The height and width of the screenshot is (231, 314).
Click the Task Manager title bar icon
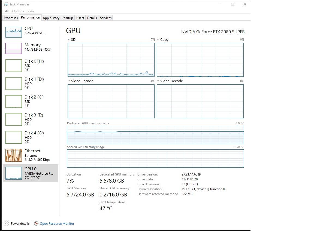pos(6,4)
